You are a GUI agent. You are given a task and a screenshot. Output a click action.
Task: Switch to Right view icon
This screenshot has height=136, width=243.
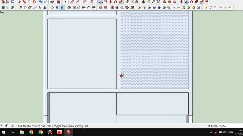coord(84,8)
